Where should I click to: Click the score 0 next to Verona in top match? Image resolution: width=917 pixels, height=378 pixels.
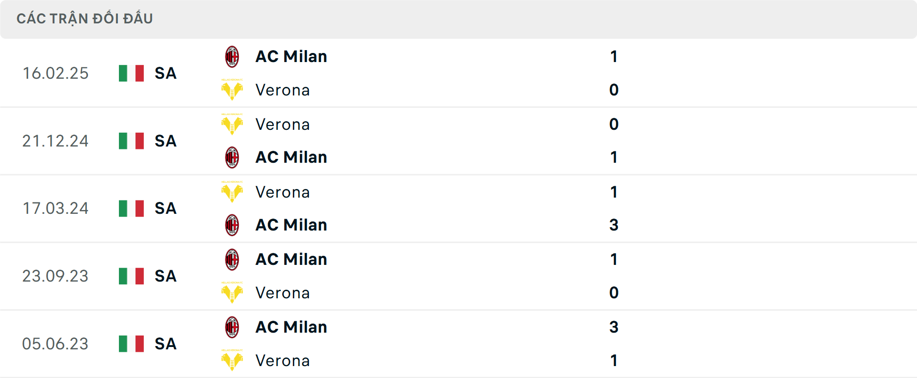pyautogui.click(x=614, y=90)
